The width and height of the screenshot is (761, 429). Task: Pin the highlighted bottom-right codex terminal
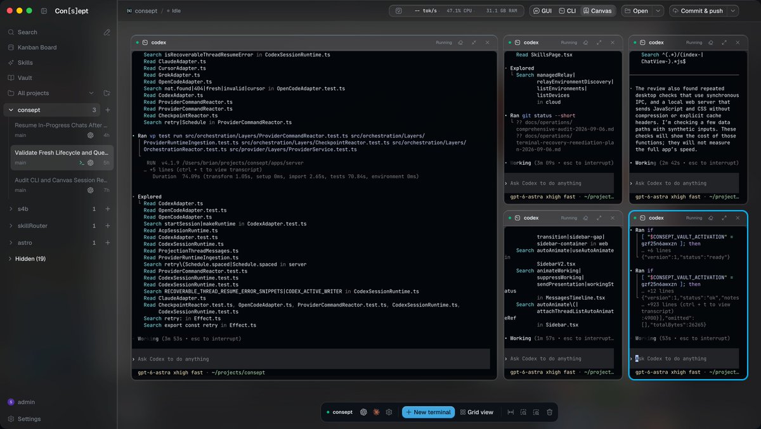pyautogui.click(x=710, y=218)
